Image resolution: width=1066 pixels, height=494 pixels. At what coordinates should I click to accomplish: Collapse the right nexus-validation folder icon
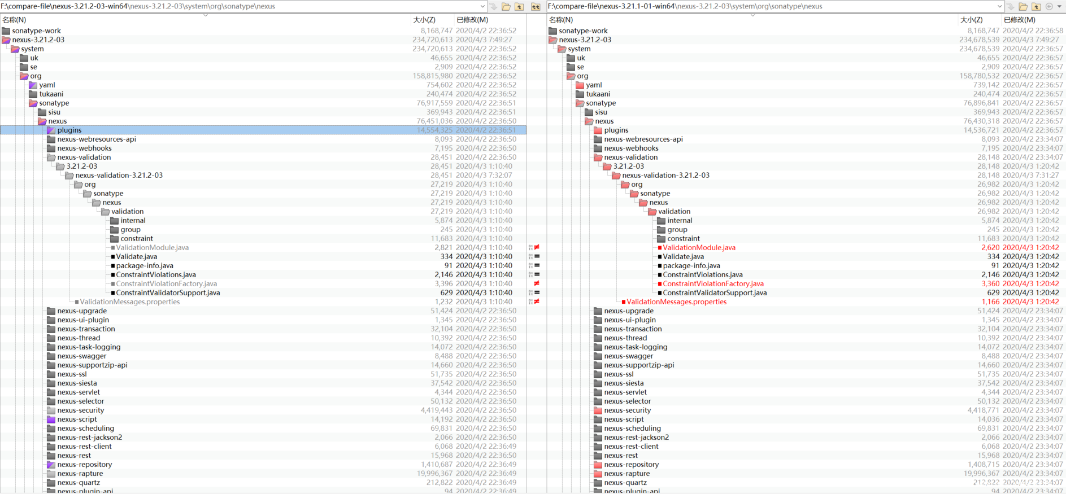tap(598, 158)
